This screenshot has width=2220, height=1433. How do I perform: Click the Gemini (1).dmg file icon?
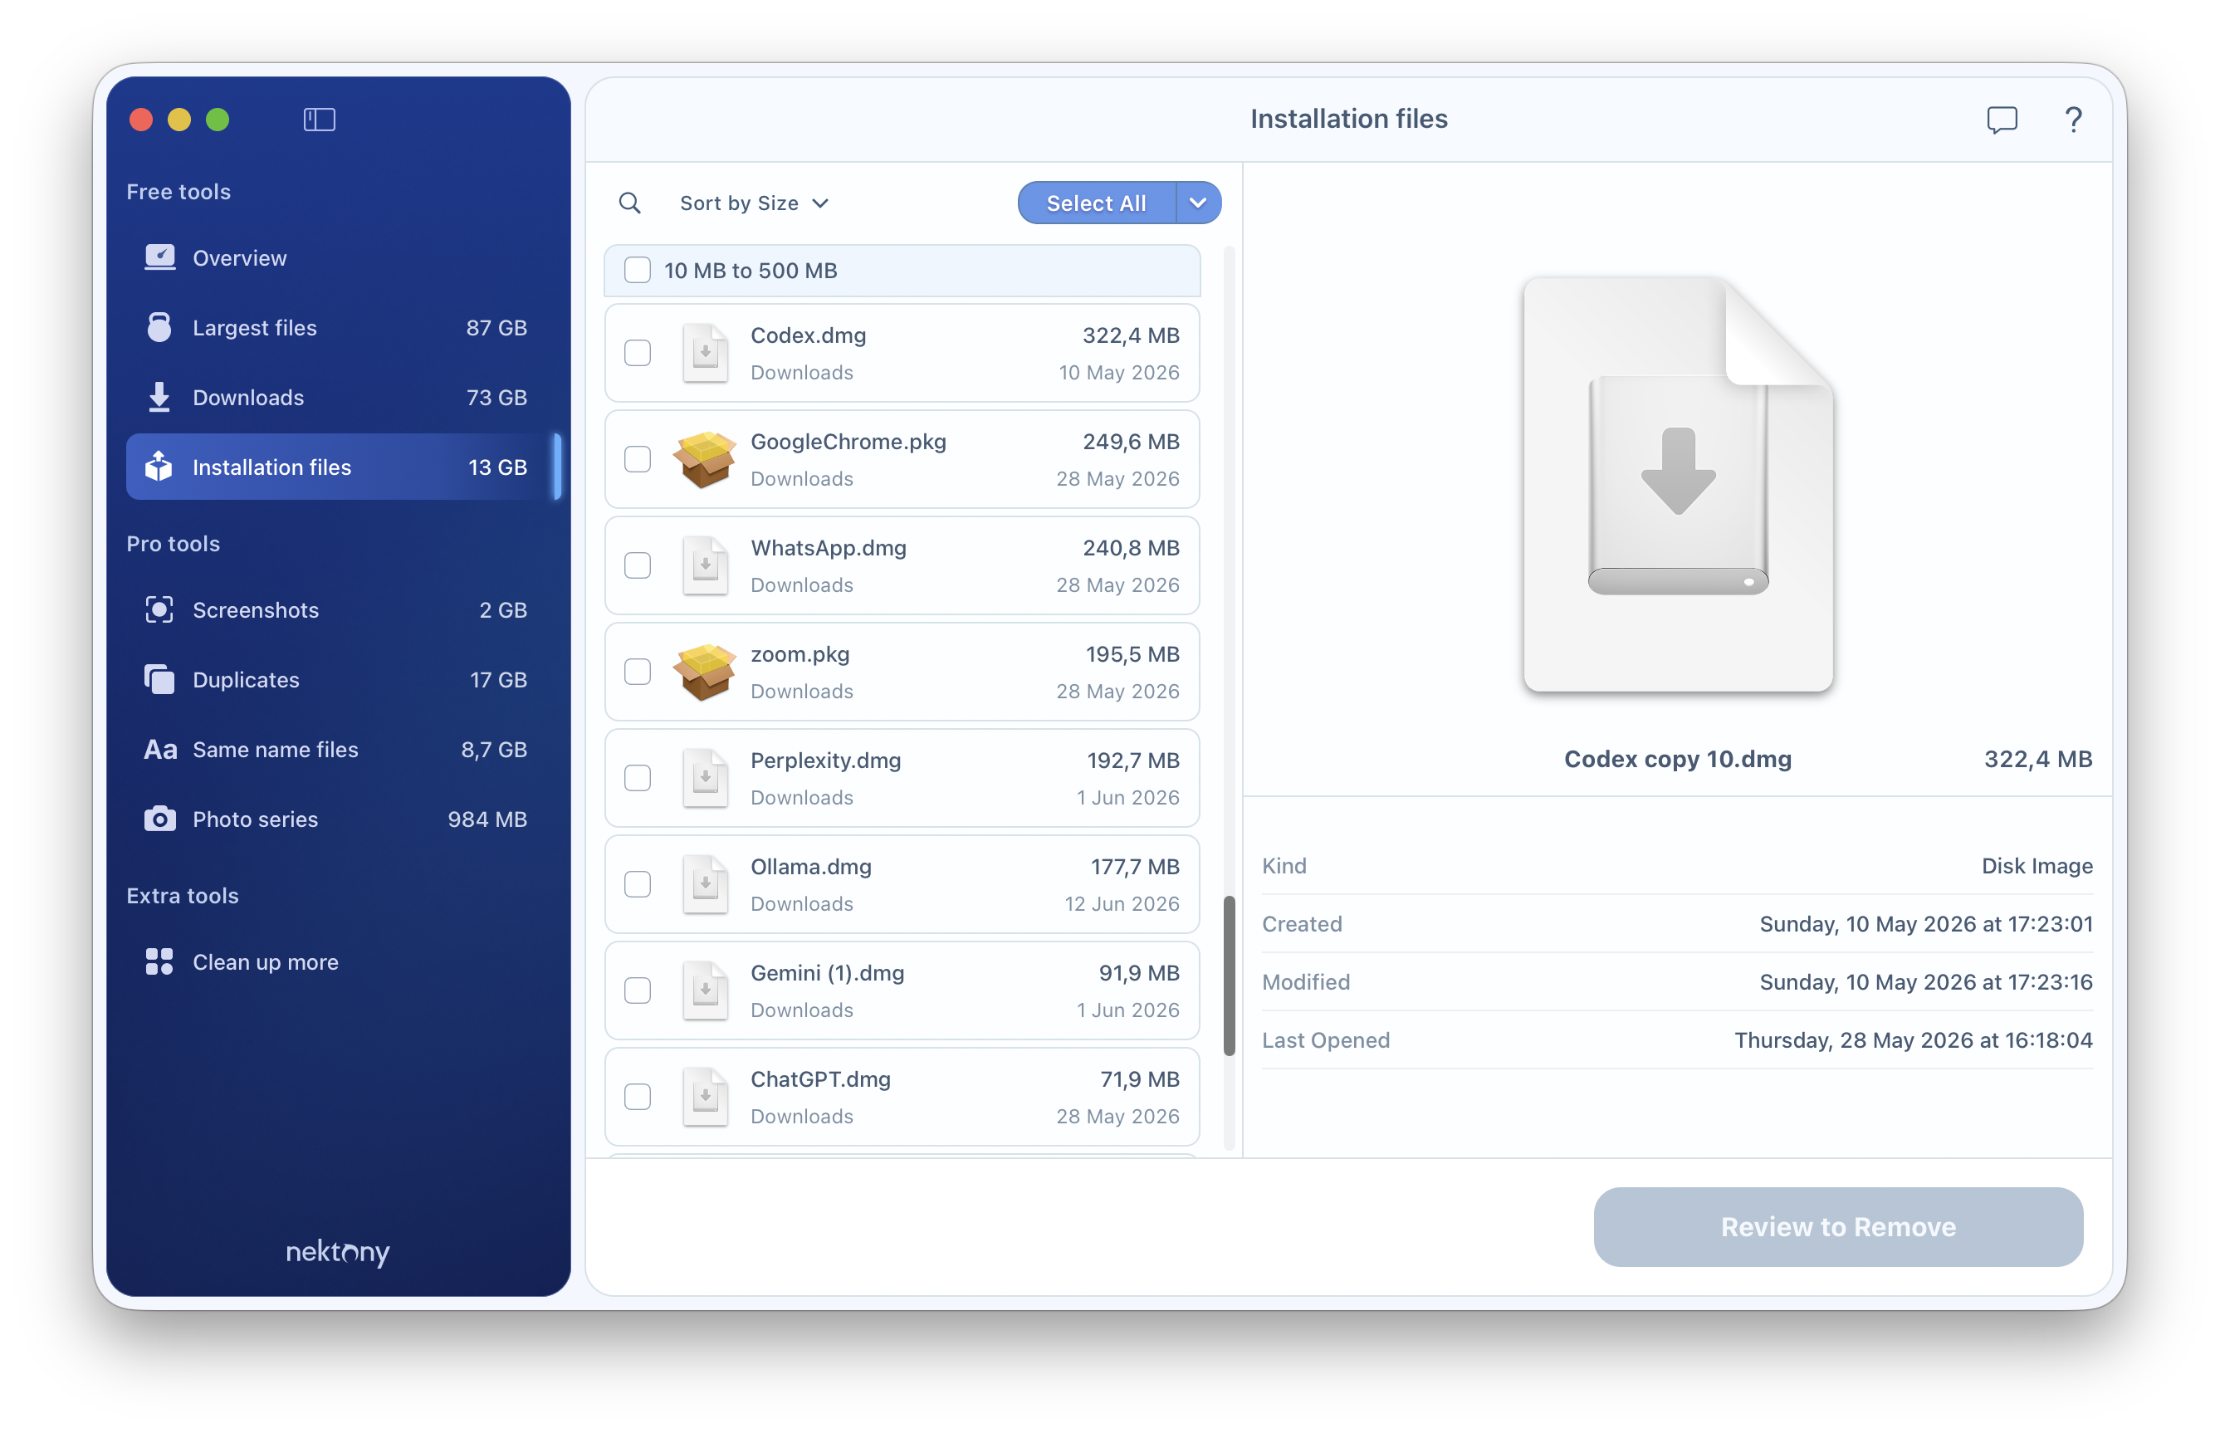(704, 990)
